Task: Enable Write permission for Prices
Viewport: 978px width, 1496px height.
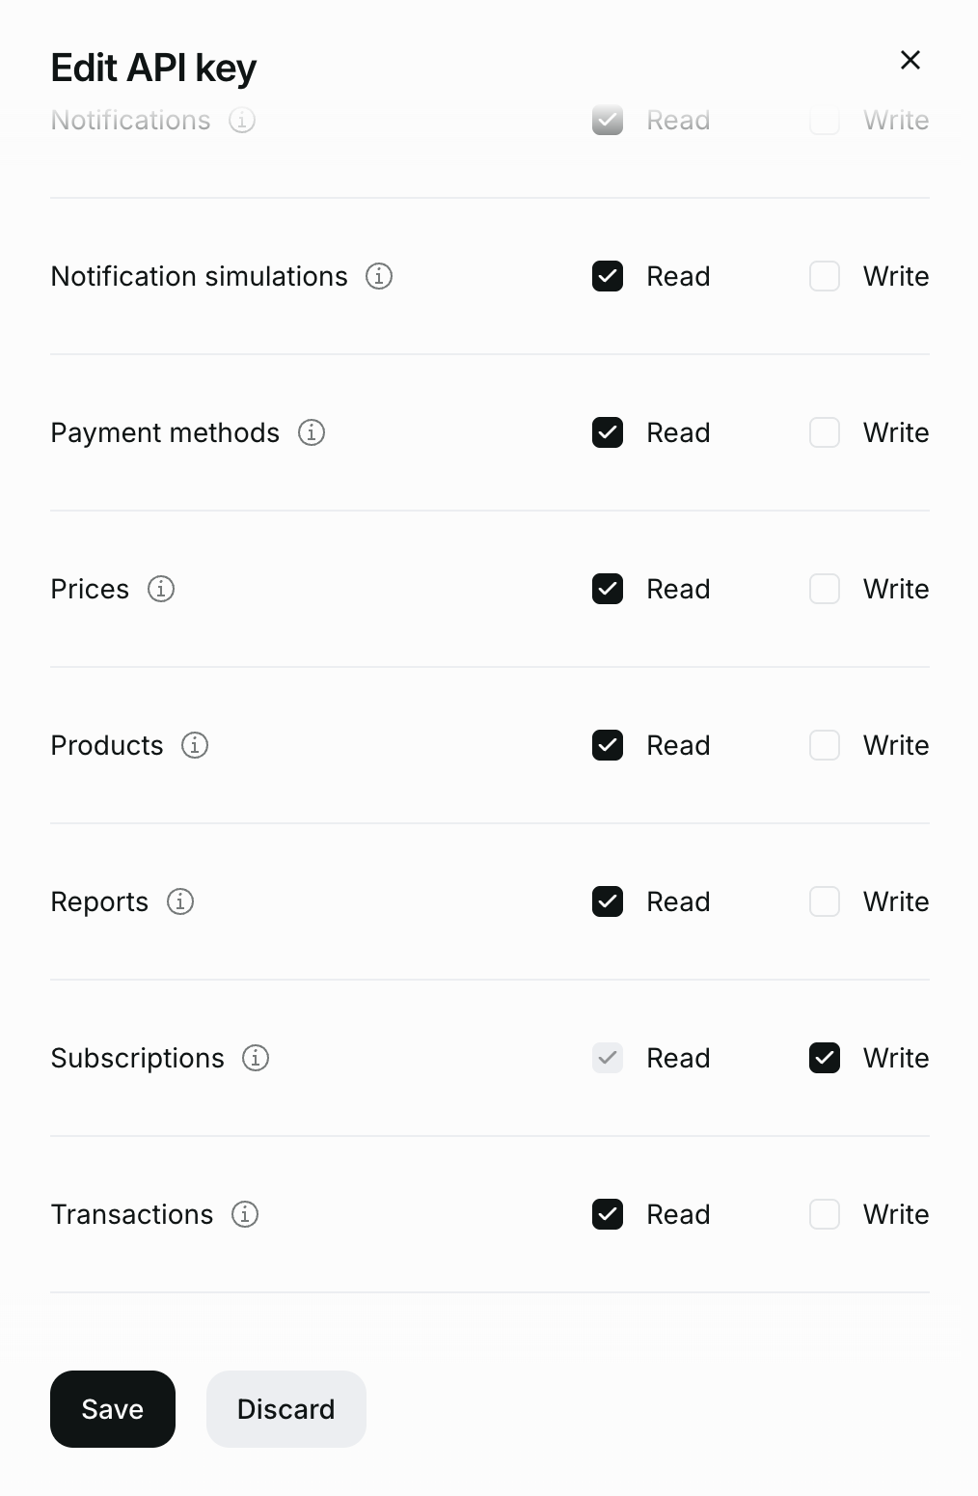Action: coord(825,589)
